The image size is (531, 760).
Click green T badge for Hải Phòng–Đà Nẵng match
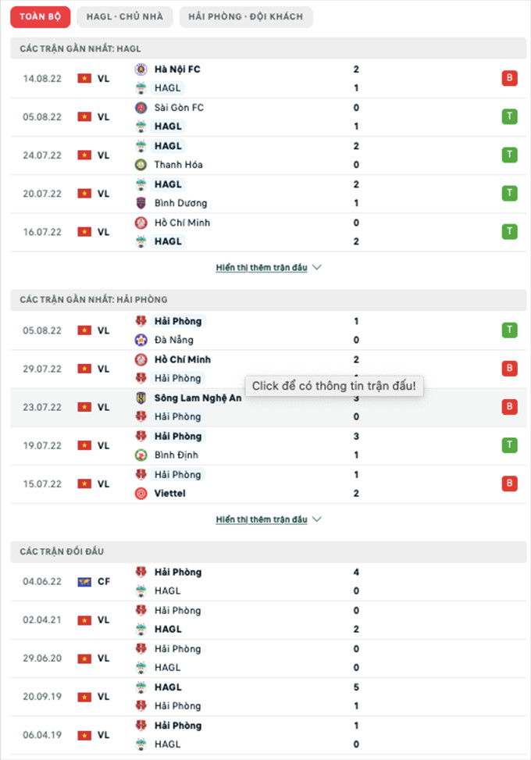coord(509,330)
